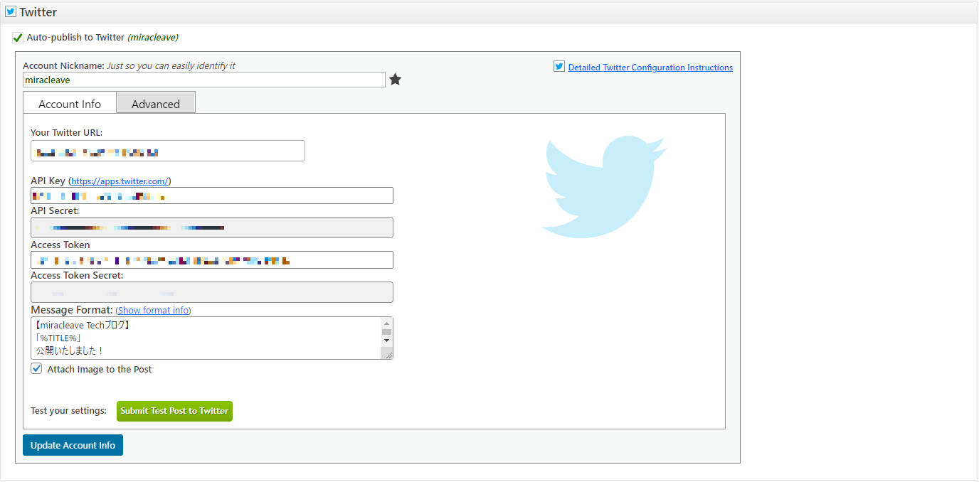Click inside the Account Nickname field

[204, 79]
